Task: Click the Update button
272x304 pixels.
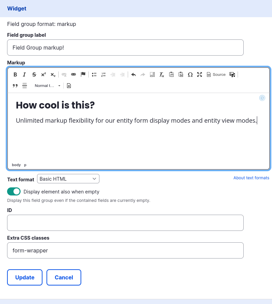Action: pos(25,277)
